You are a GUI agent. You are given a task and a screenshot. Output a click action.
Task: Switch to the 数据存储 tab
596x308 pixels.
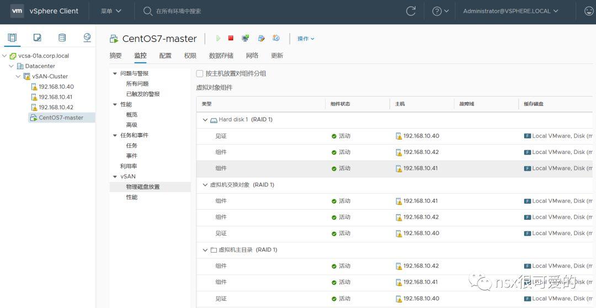[221, 56]
